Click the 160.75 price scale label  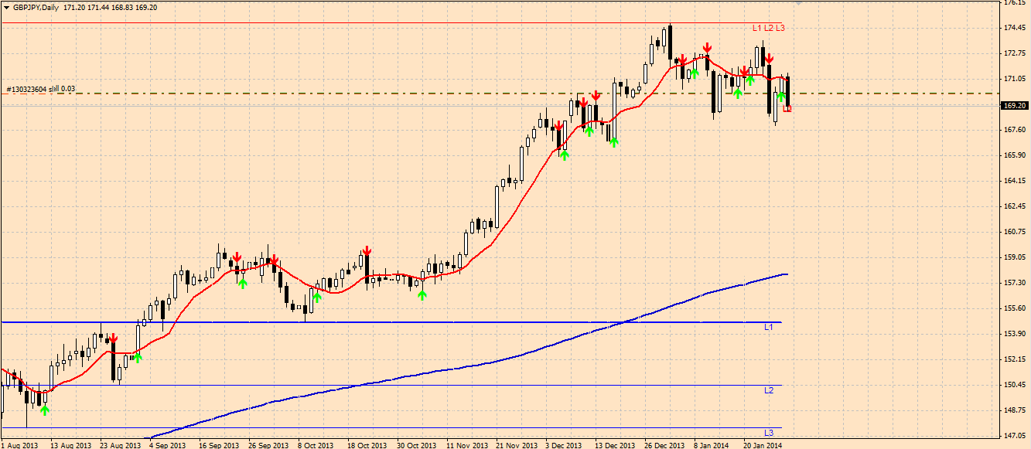click(x=1014, y=232)
